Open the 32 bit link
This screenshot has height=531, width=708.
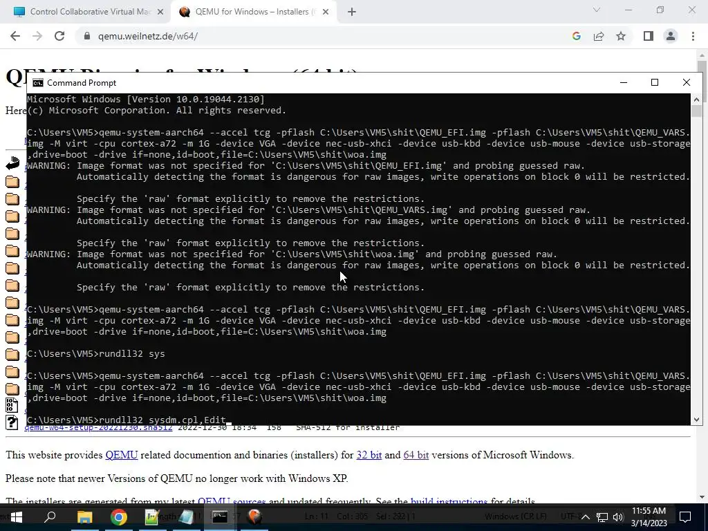pyautogui.click(x=369, y=455)
